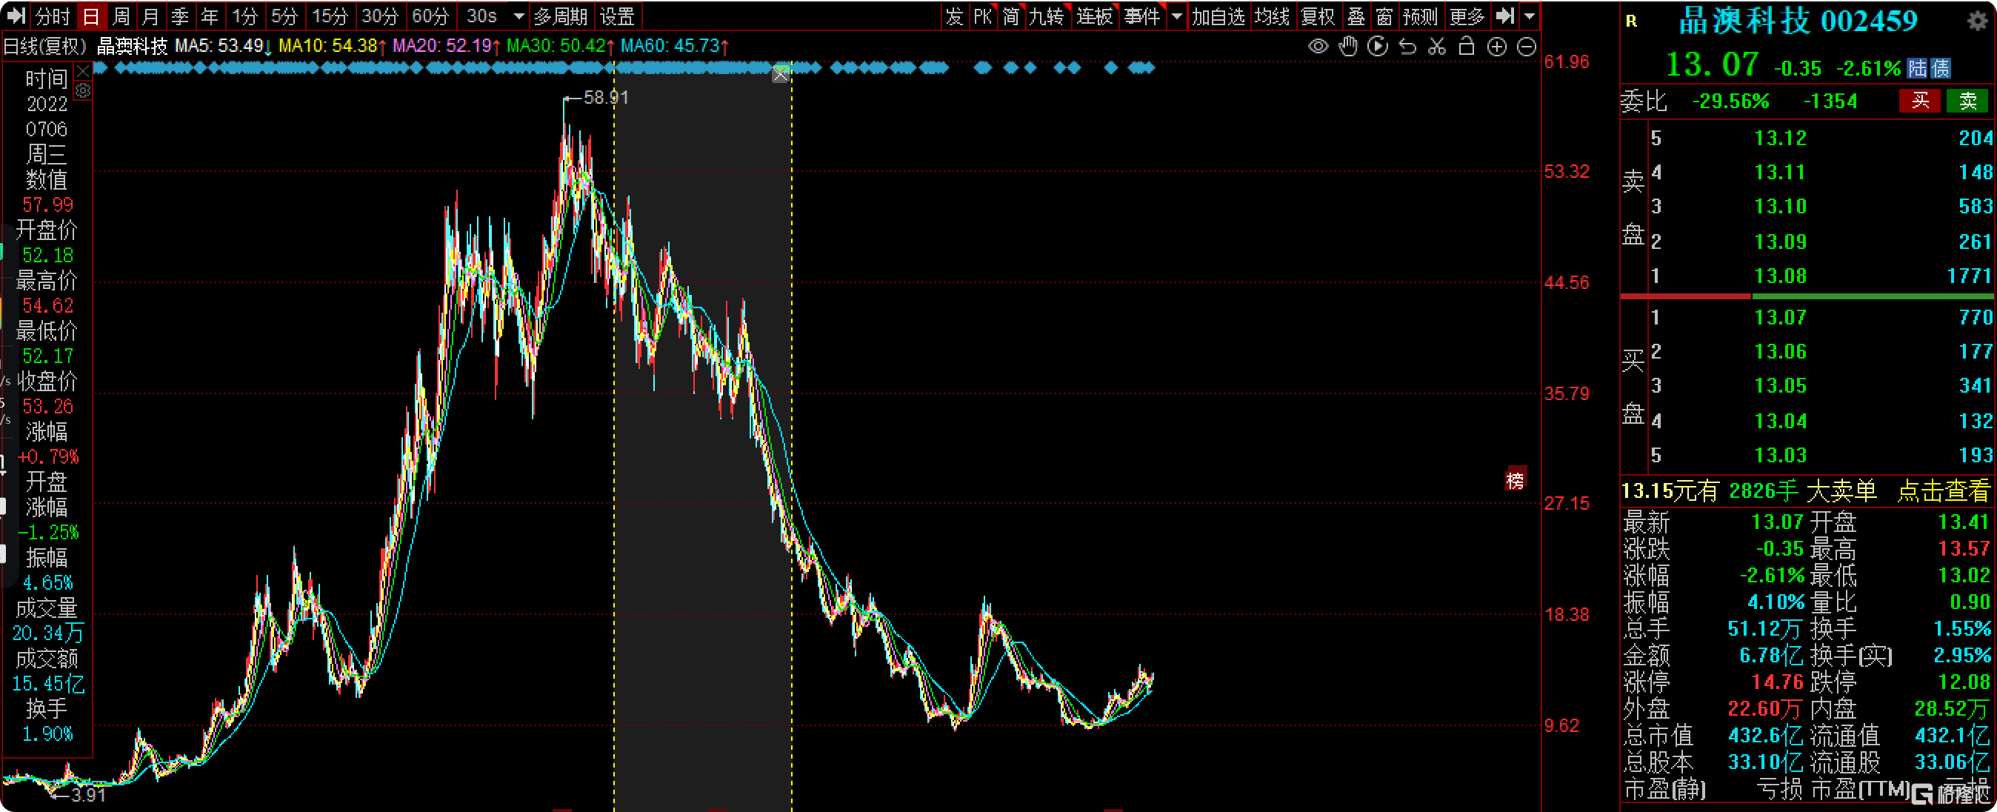Image resolution: width=1997 pixels, height=812 pixels.
Task: Switch to the 周 weekly period tab
Action: point(121,16)
